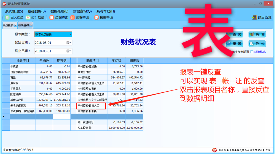Click the 未收销售货款 cell
Screen dimensions: 275x154
point(23,106)
